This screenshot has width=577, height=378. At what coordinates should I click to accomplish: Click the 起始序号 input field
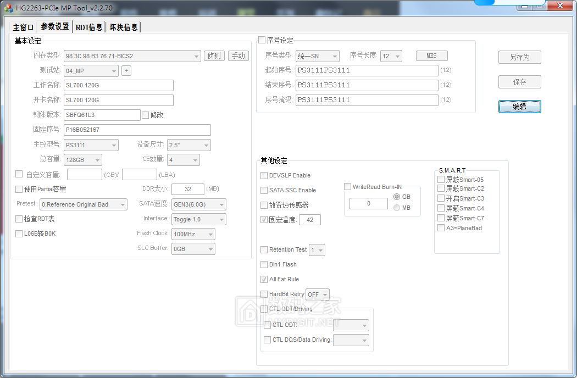point(367,70)
